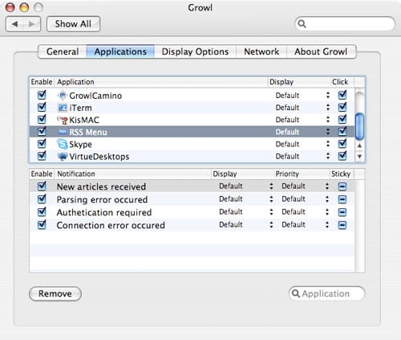Toggle Sticky for Parsing error occured

342,199
